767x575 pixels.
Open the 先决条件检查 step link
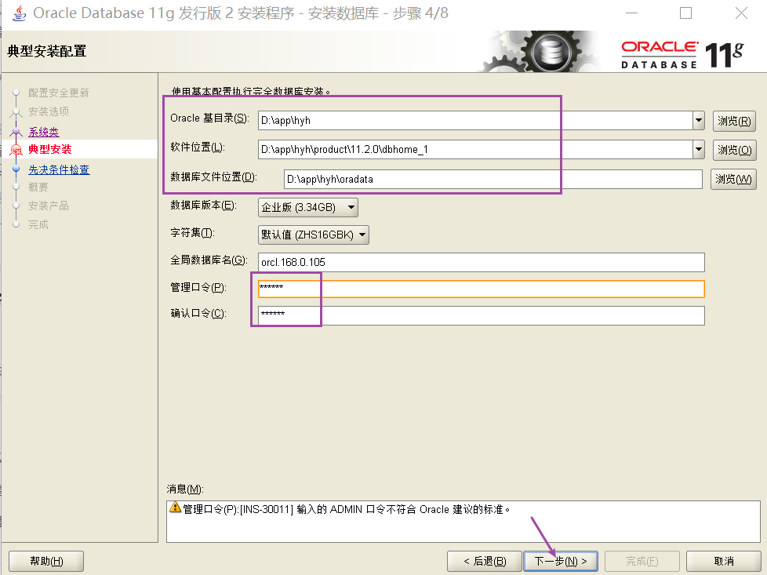coord(59,169)
